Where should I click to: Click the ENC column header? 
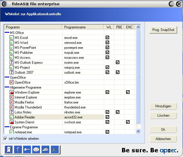[129, 27]
